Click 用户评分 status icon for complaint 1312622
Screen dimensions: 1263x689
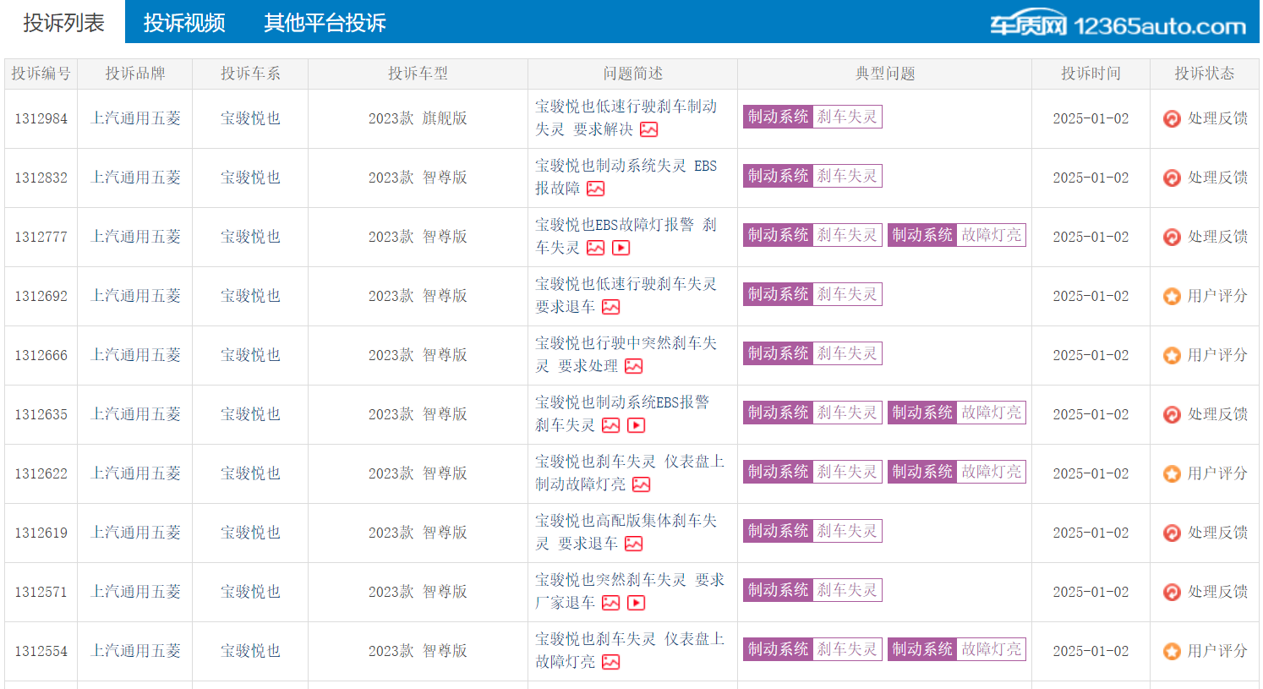[1172, 473]
